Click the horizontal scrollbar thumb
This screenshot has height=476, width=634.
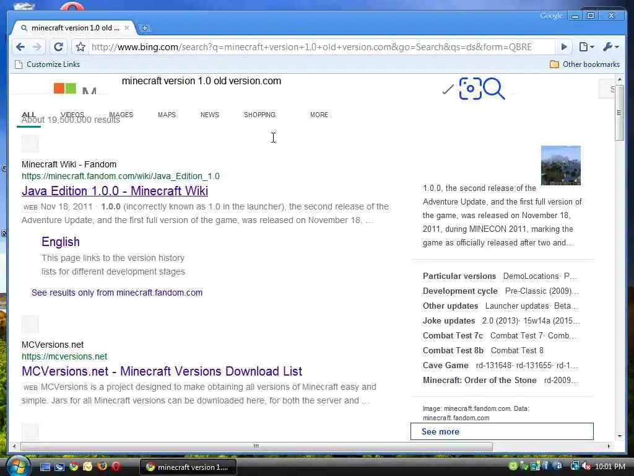coord(256,446)
